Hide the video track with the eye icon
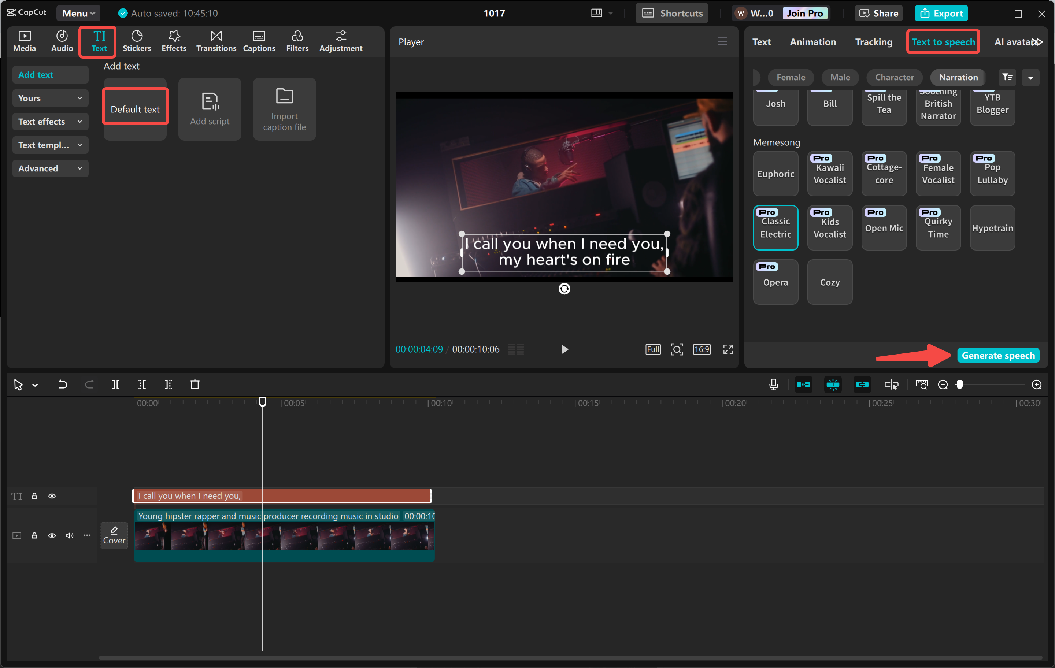Viewport: 1055px width, 668px height. 52,535
